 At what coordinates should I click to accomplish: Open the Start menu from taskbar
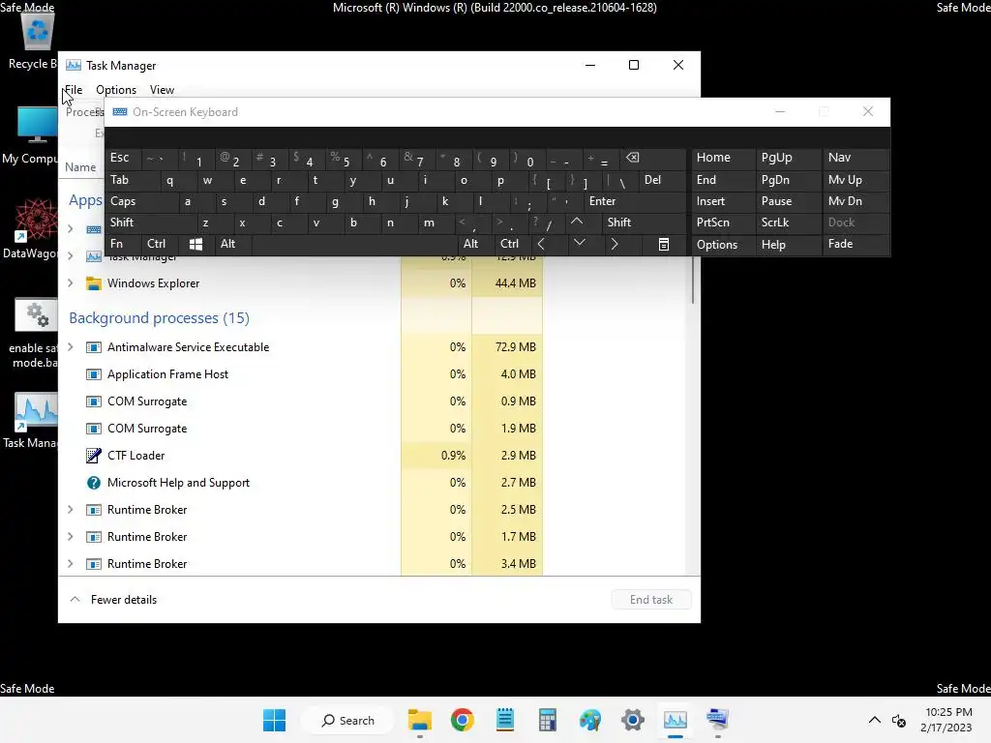(274, 720)
